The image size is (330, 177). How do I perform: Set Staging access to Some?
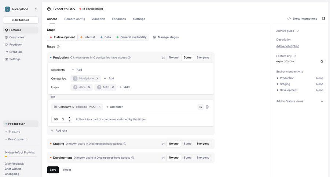pyautogui.click(x=187, y=144)
